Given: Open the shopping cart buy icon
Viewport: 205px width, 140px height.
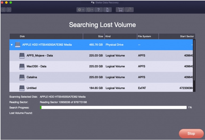Looking at the screenshot, I should coord(120,10).
